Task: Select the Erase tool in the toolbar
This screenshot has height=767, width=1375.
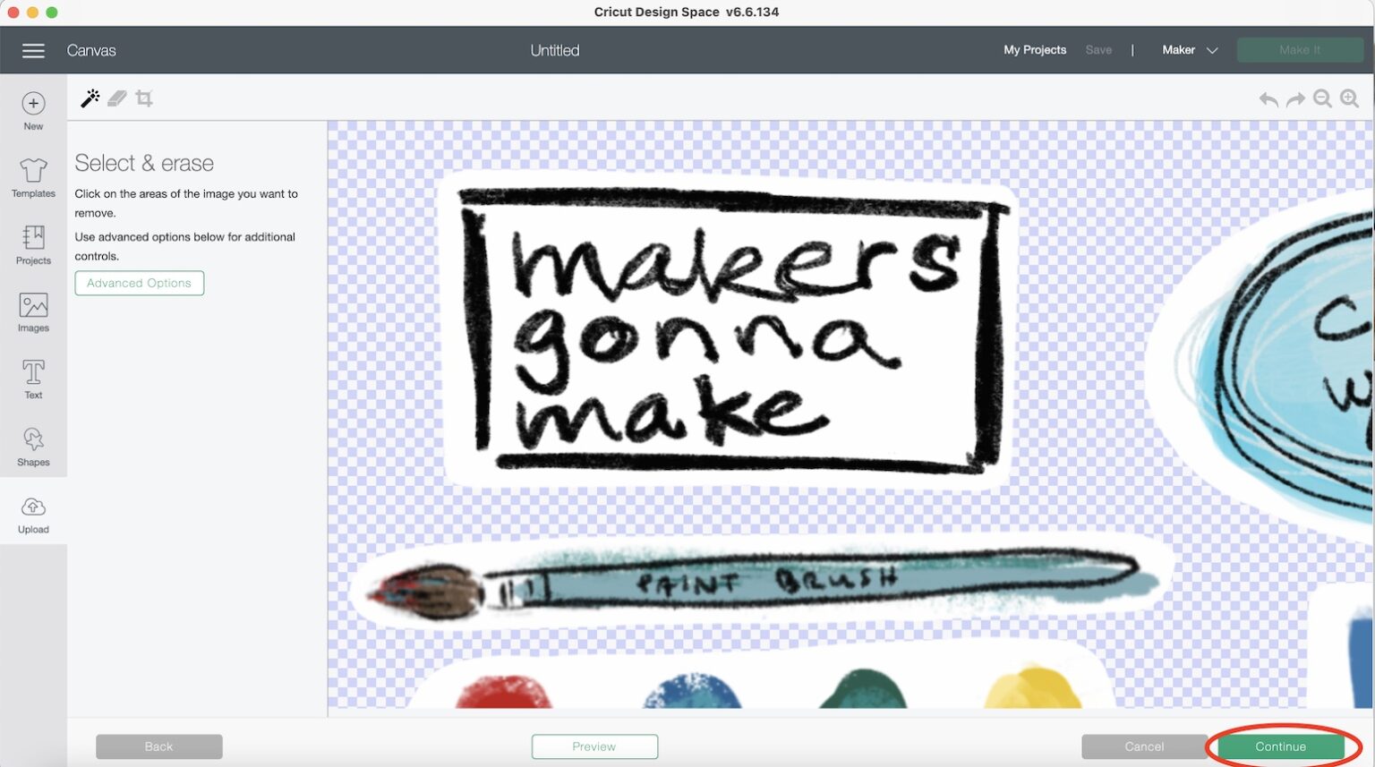Action: tap(116, 98)
